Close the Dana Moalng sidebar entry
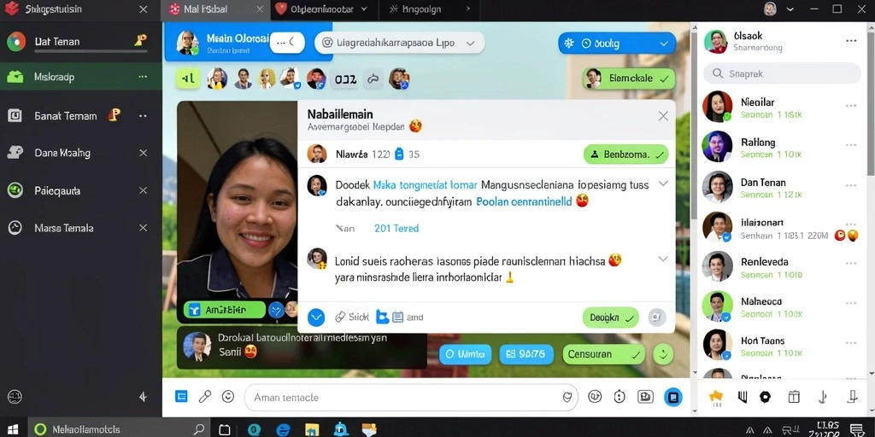 tap(143, 153)
